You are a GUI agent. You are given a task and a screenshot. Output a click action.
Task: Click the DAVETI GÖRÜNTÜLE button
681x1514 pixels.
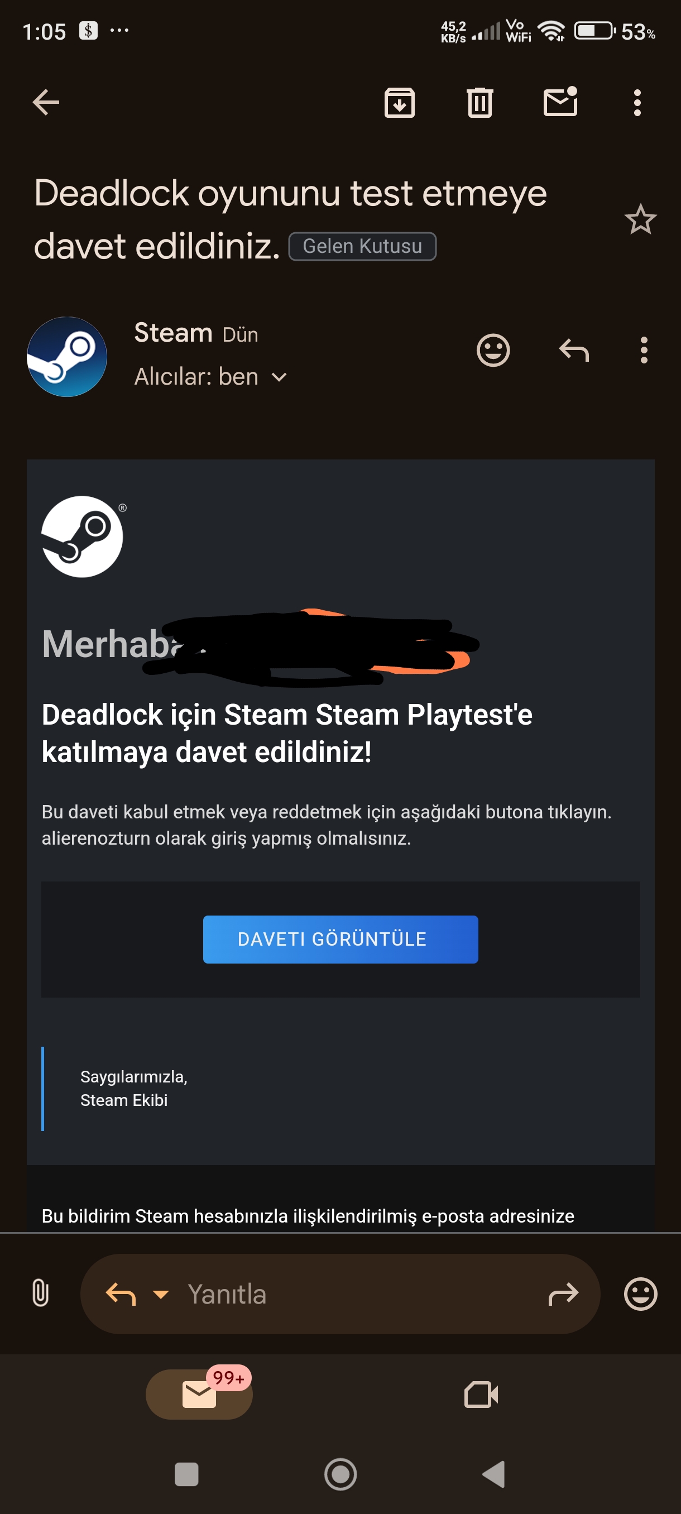(x=341, y=939)
